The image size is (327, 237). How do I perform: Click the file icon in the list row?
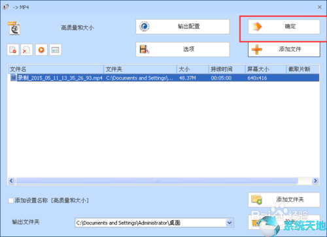click(x=13, y=78)
